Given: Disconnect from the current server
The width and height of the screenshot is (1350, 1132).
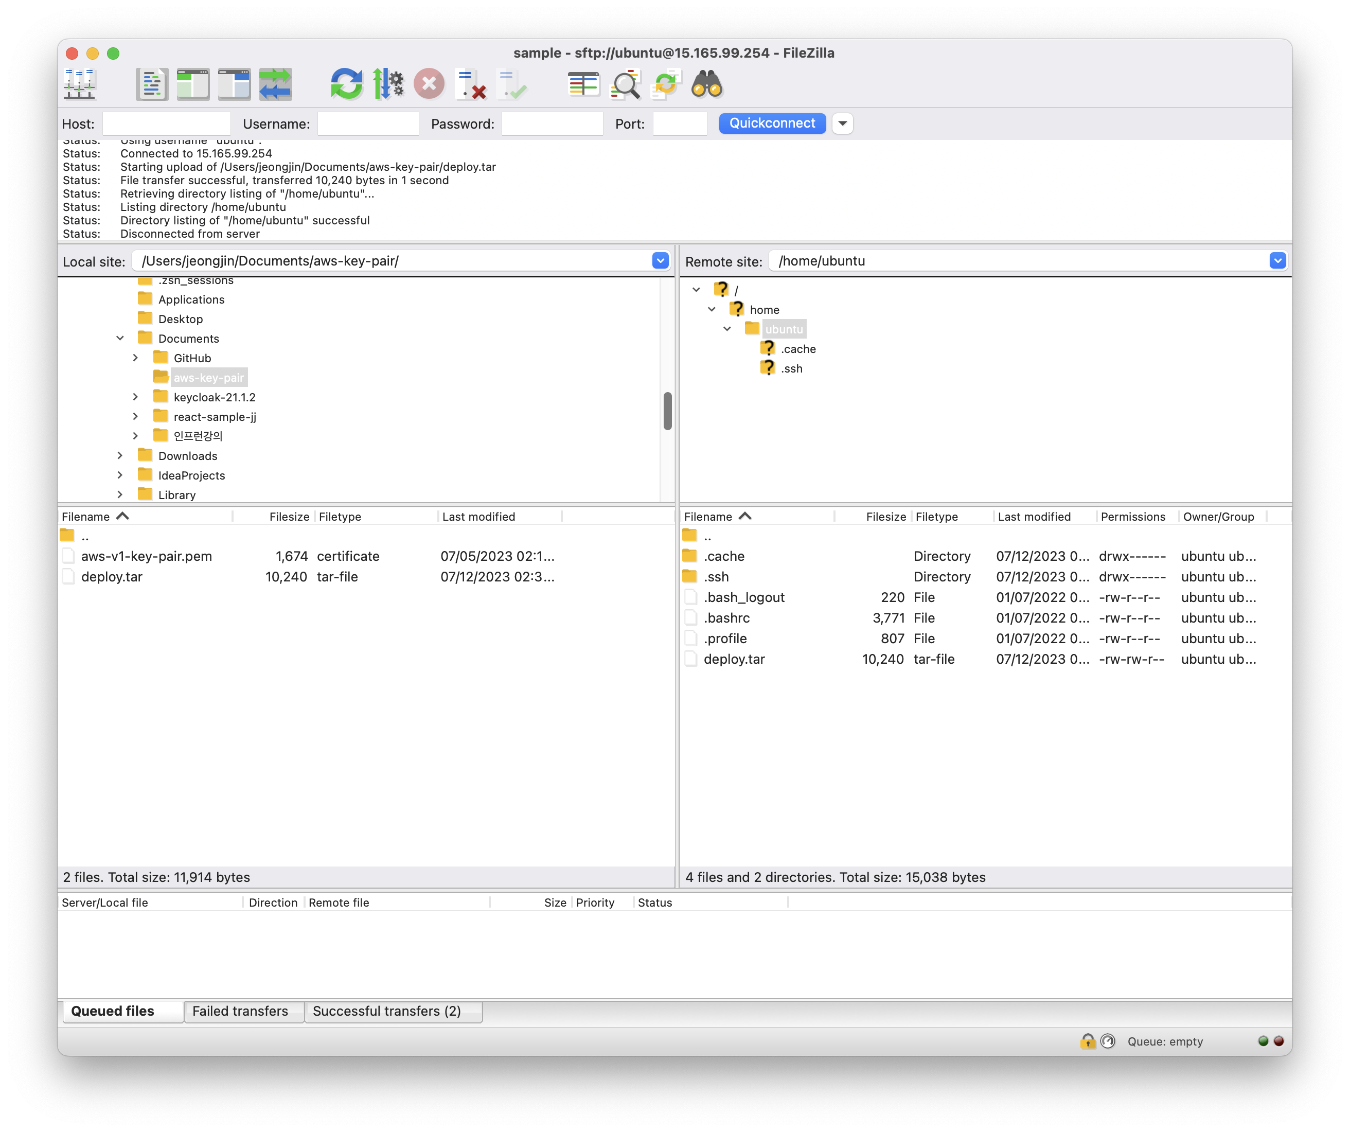Looking at the screenshot, I should 471,84.
